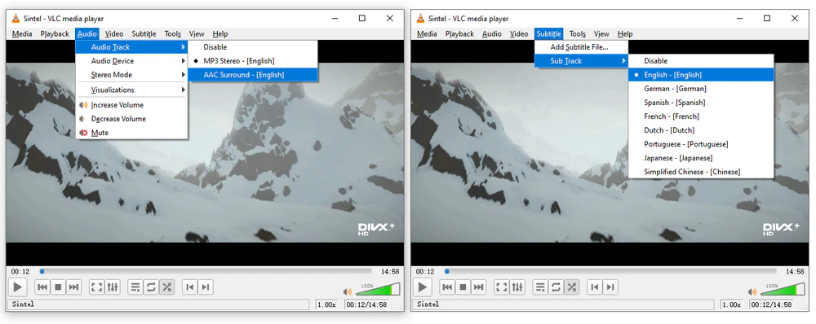Choose Mute in Audio menu
Image resolution: width=816 pixels, height=324 pixels.
[131, 133]
